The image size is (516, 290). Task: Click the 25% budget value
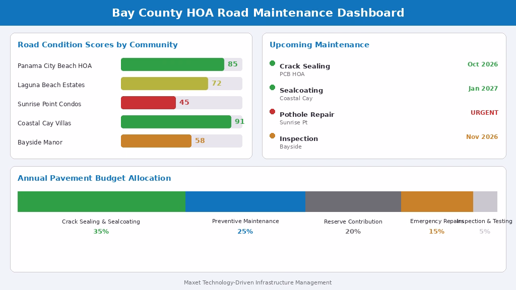[245, 232]
